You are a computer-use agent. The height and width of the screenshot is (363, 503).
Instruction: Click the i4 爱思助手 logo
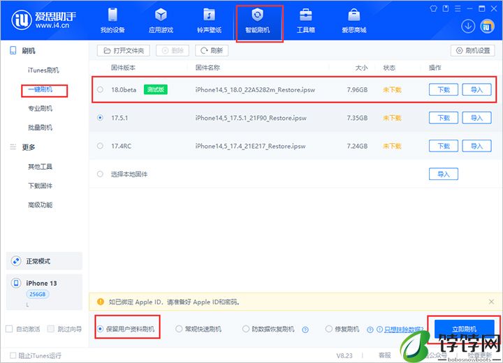coord(44,20)
